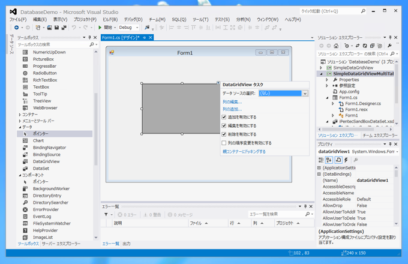Collapse the コンポーネント toolbox group
Image resolution: width=408 pixels, height=264 pixels.
20,175
